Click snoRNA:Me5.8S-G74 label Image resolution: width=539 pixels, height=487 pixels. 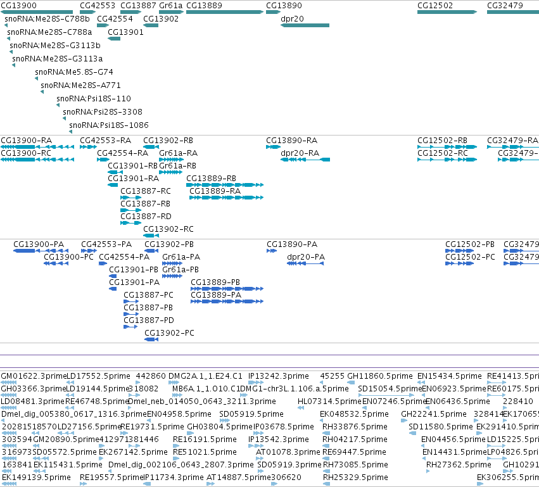pos(74,72)
